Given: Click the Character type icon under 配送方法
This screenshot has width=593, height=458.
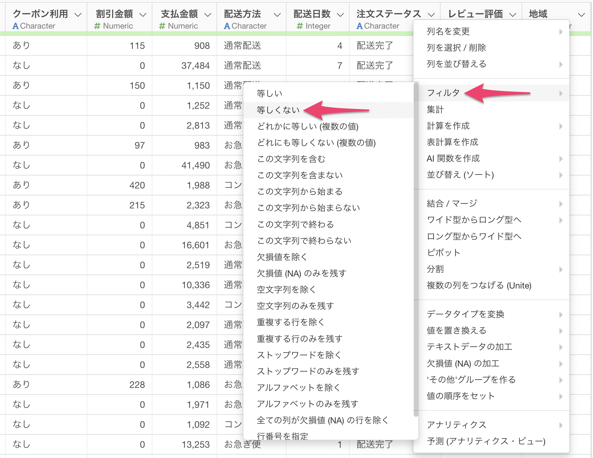Looking at the screenshot, I should point(227,26).
